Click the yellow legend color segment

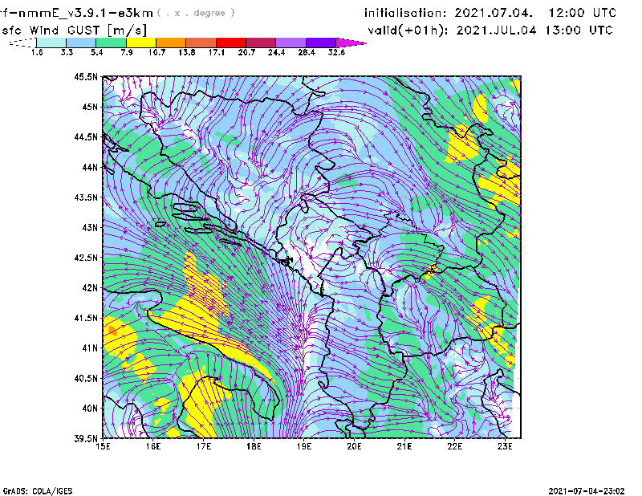click(141, 43)
